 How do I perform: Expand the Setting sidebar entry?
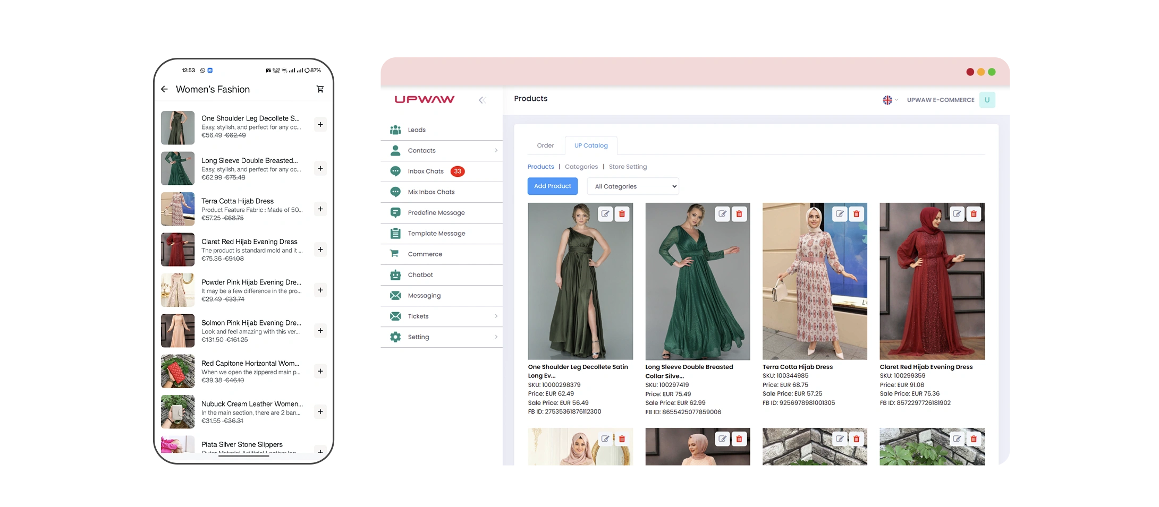(495, 337)
